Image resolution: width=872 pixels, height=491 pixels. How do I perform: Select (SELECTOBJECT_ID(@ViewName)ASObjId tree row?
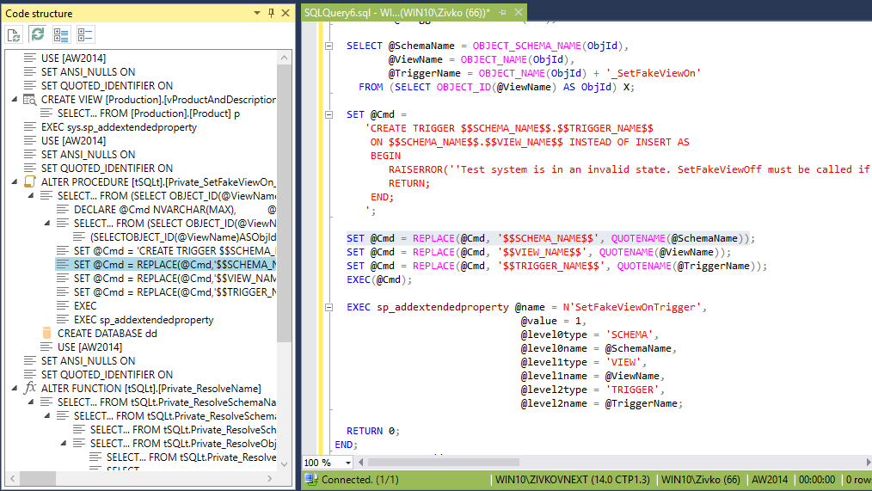[183, 236]
